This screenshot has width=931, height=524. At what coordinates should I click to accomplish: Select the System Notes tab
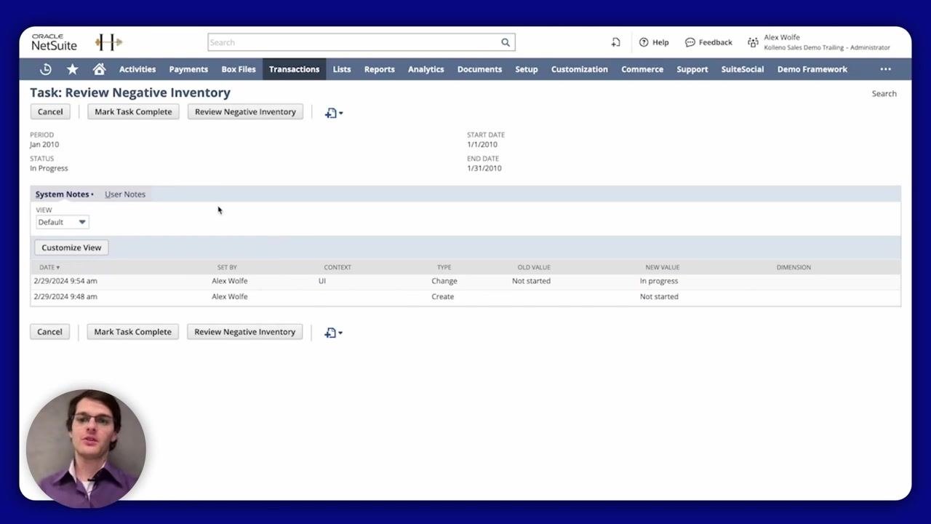tap(63, 194)
